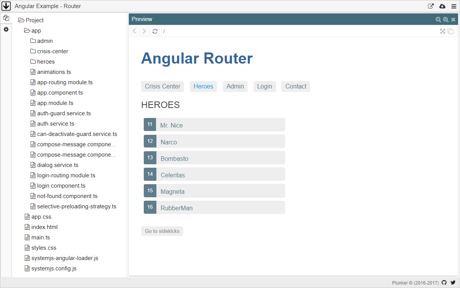Open app.module.ts file

pyautogui.click(x=52, y=103)
